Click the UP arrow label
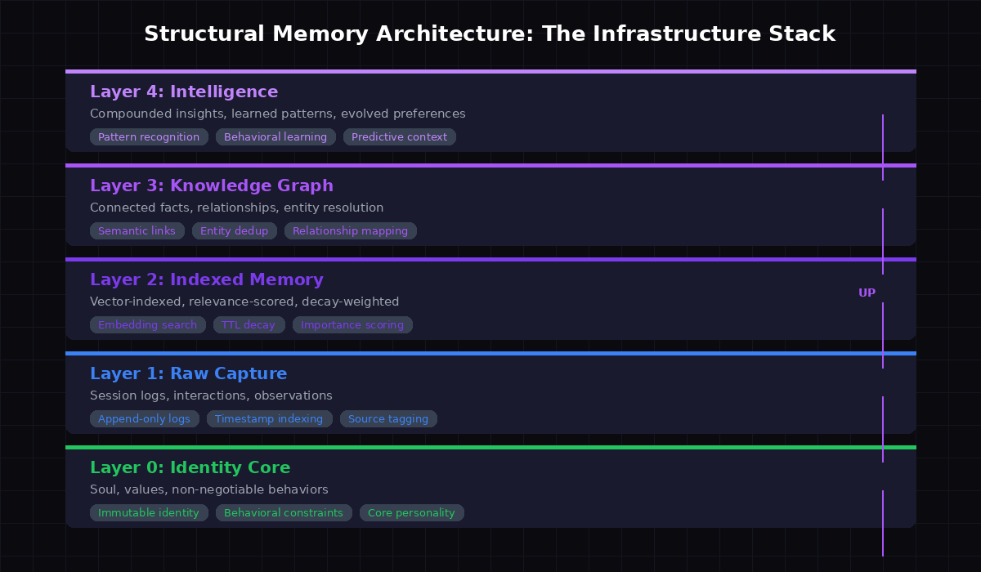Viewport: 981px width, 572px height. [867, 293]
